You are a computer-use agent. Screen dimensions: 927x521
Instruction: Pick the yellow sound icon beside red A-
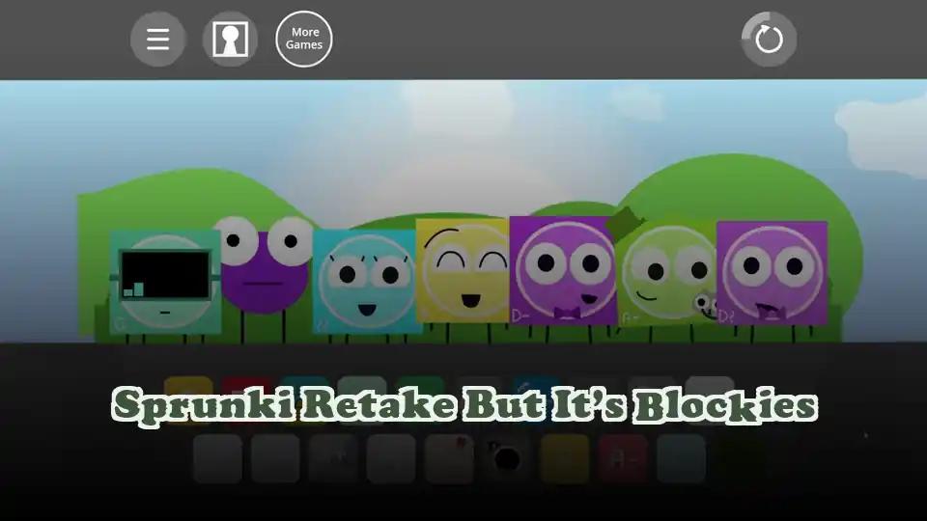click(x=565, y=458)
